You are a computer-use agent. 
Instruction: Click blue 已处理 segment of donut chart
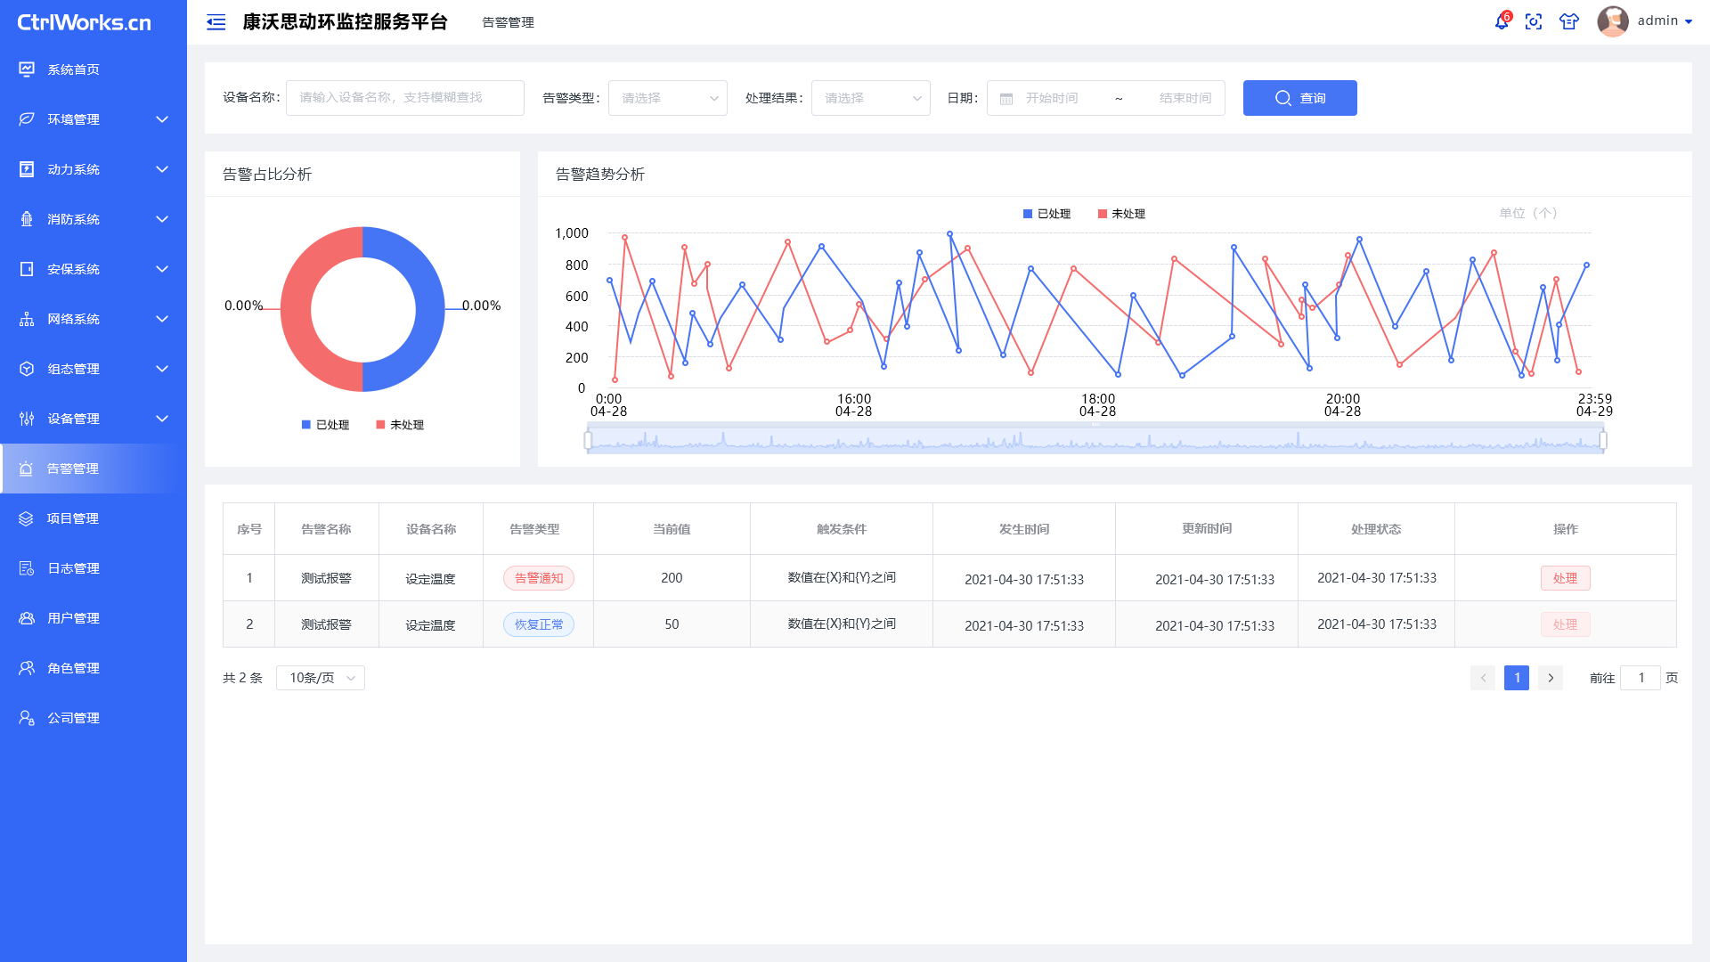pyautogui.click(x=429, y=309)
